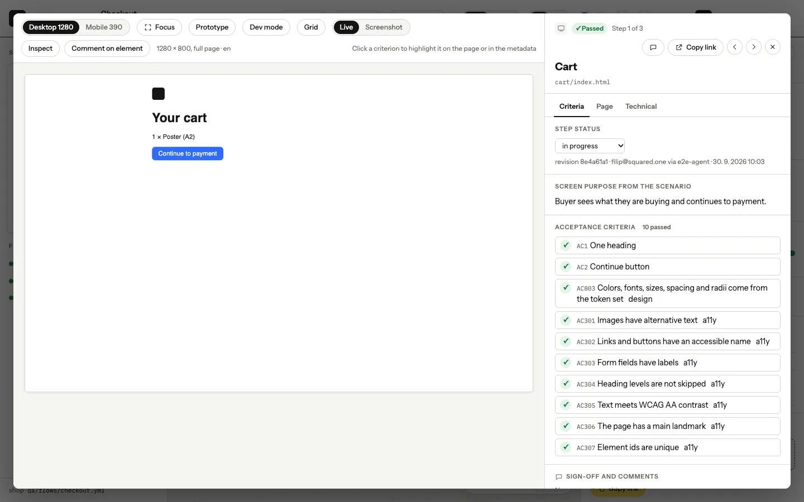804x502 pixels.
Task: Click the check icon for AC303 Form fields labels
Action: point(566,363)
